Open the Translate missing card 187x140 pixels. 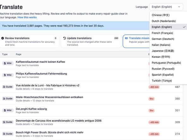(136, 41)
